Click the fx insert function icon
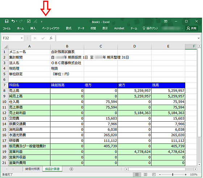This screenshot has height=178, width=203. click(x=51, y=38)
